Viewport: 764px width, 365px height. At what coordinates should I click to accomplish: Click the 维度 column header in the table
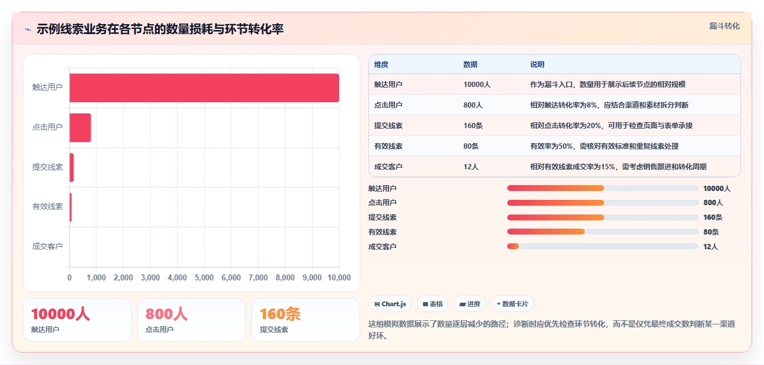381,65
